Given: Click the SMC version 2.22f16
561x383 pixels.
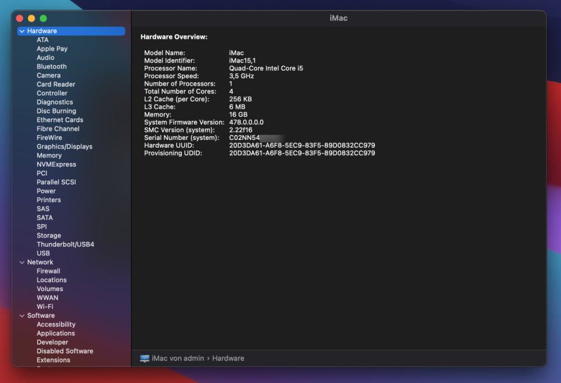Looking at the screenshot, I should 241,130.
